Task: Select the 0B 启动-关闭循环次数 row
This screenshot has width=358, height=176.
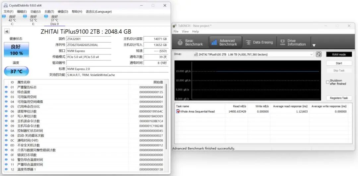Action: click(84, 135)
